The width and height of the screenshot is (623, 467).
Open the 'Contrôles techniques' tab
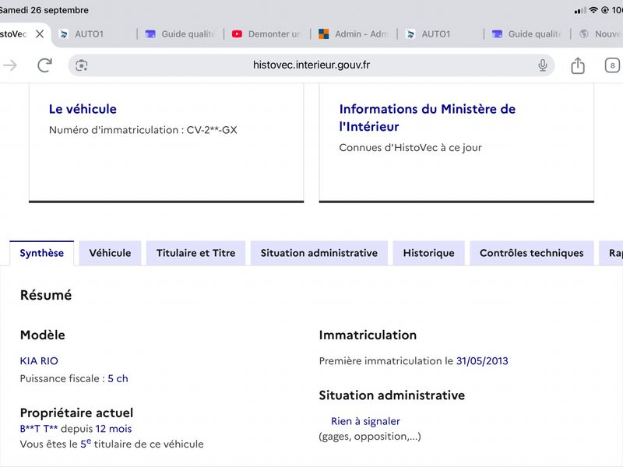click(532, 253)
